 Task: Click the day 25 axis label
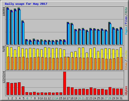click(x=98, y=98)
